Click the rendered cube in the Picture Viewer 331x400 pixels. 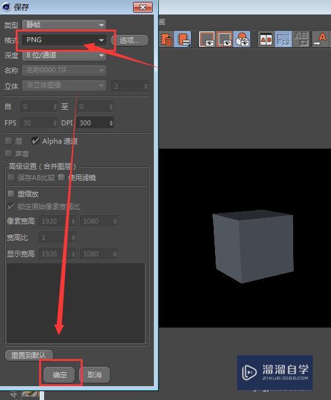253,246
